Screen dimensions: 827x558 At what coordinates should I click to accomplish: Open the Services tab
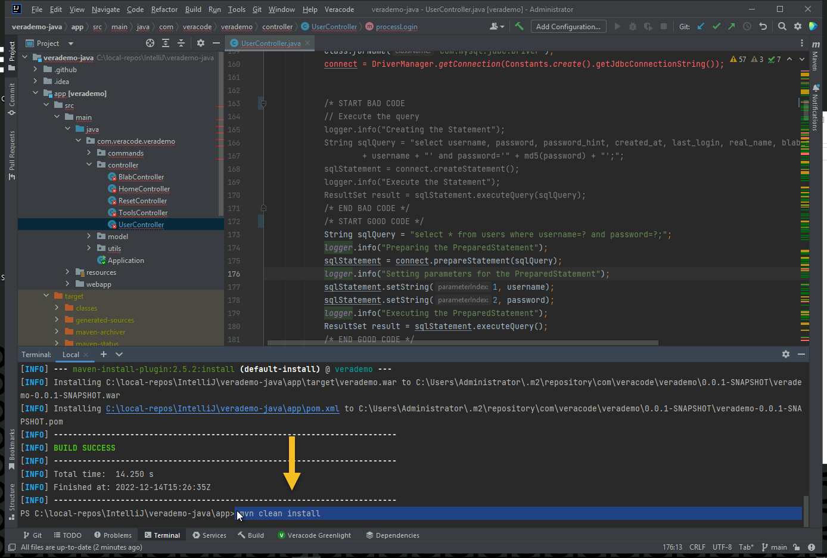[209, 535]
